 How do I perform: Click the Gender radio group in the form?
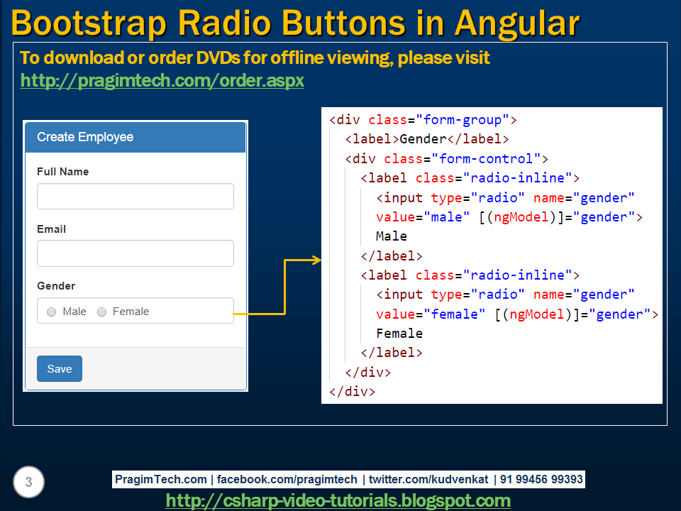[x=135, y=310]
